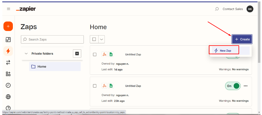Click the owner name on the first Zap
The height and width of the screenshot is (115, 262).
122,64
